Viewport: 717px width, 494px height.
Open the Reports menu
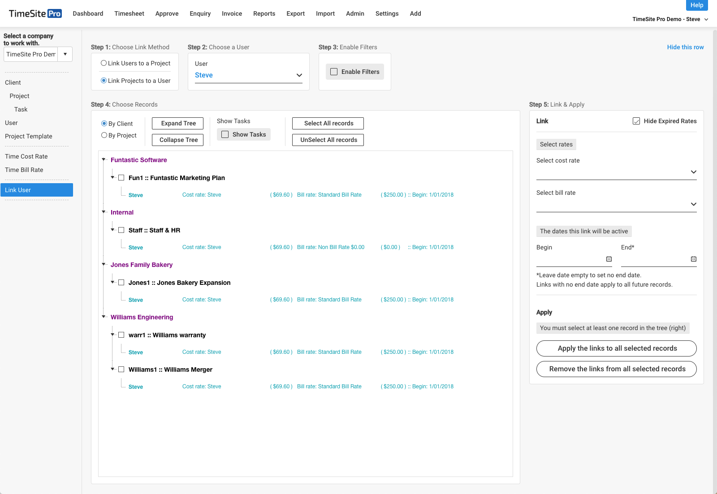point(264,13)
